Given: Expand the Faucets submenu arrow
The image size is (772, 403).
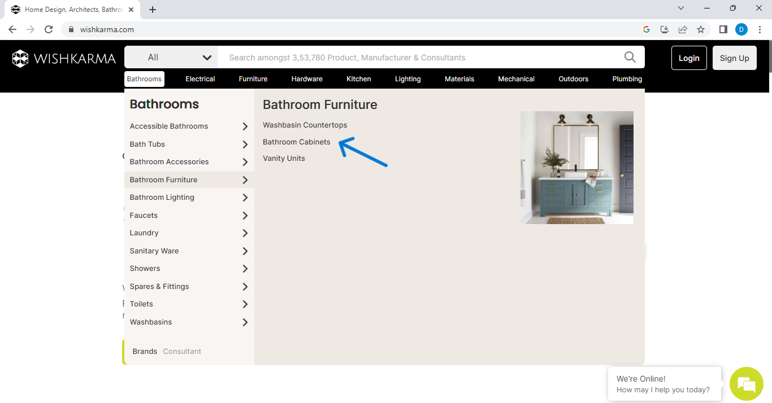Looking at the screenshot, I should click(x=245, y=216).
